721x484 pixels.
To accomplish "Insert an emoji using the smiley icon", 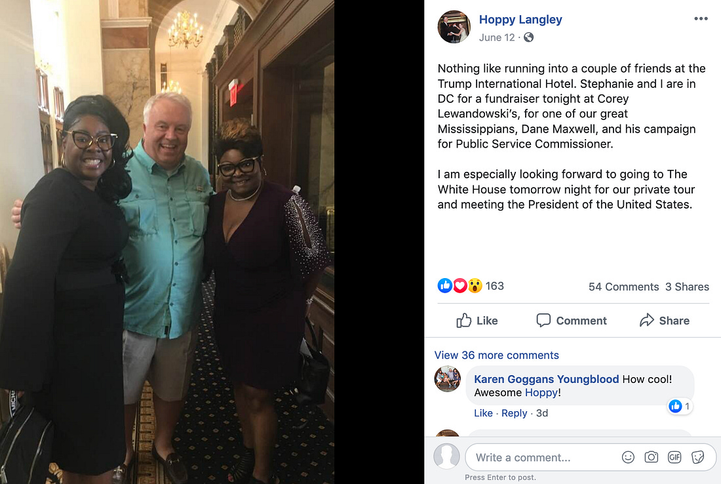I will pyautogui.click(x=628, y=457).
